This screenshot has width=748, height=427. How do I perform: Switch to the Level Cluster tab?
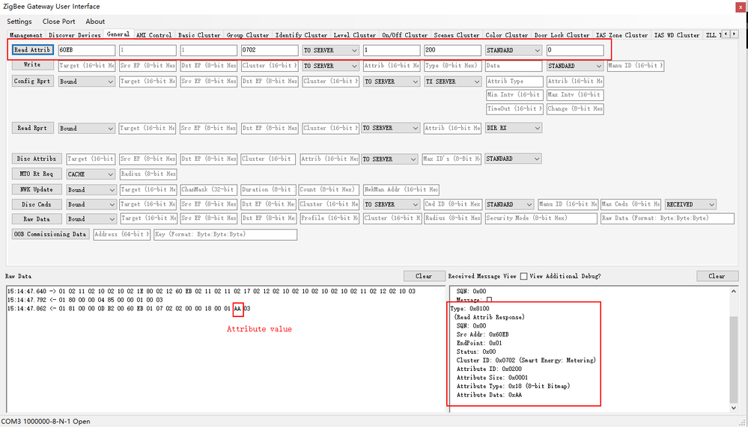(x=355, y=35)
